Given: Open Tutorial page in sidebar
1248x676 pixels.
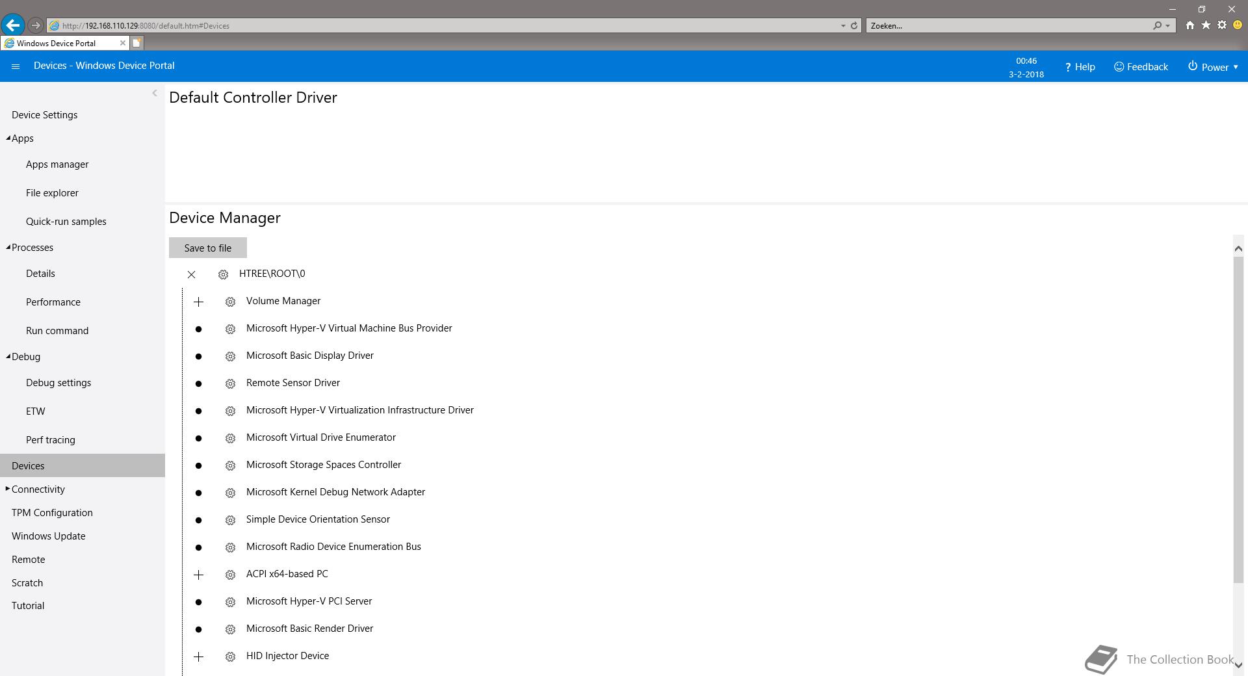Looking at the screenshot, I should click(x=28, y=606).
